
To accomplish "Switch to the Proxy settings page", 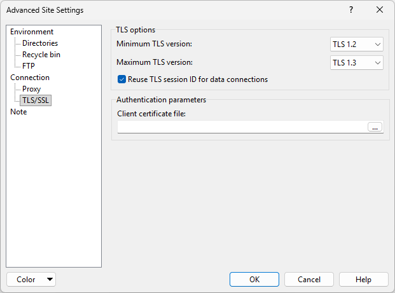I will 31,89.
